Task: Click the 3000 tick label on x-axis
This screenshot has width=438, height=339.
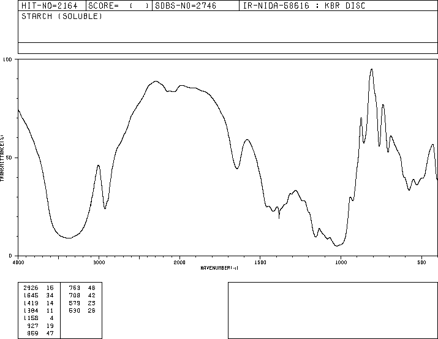Action: pyautogui.click(x=99, y=262)
